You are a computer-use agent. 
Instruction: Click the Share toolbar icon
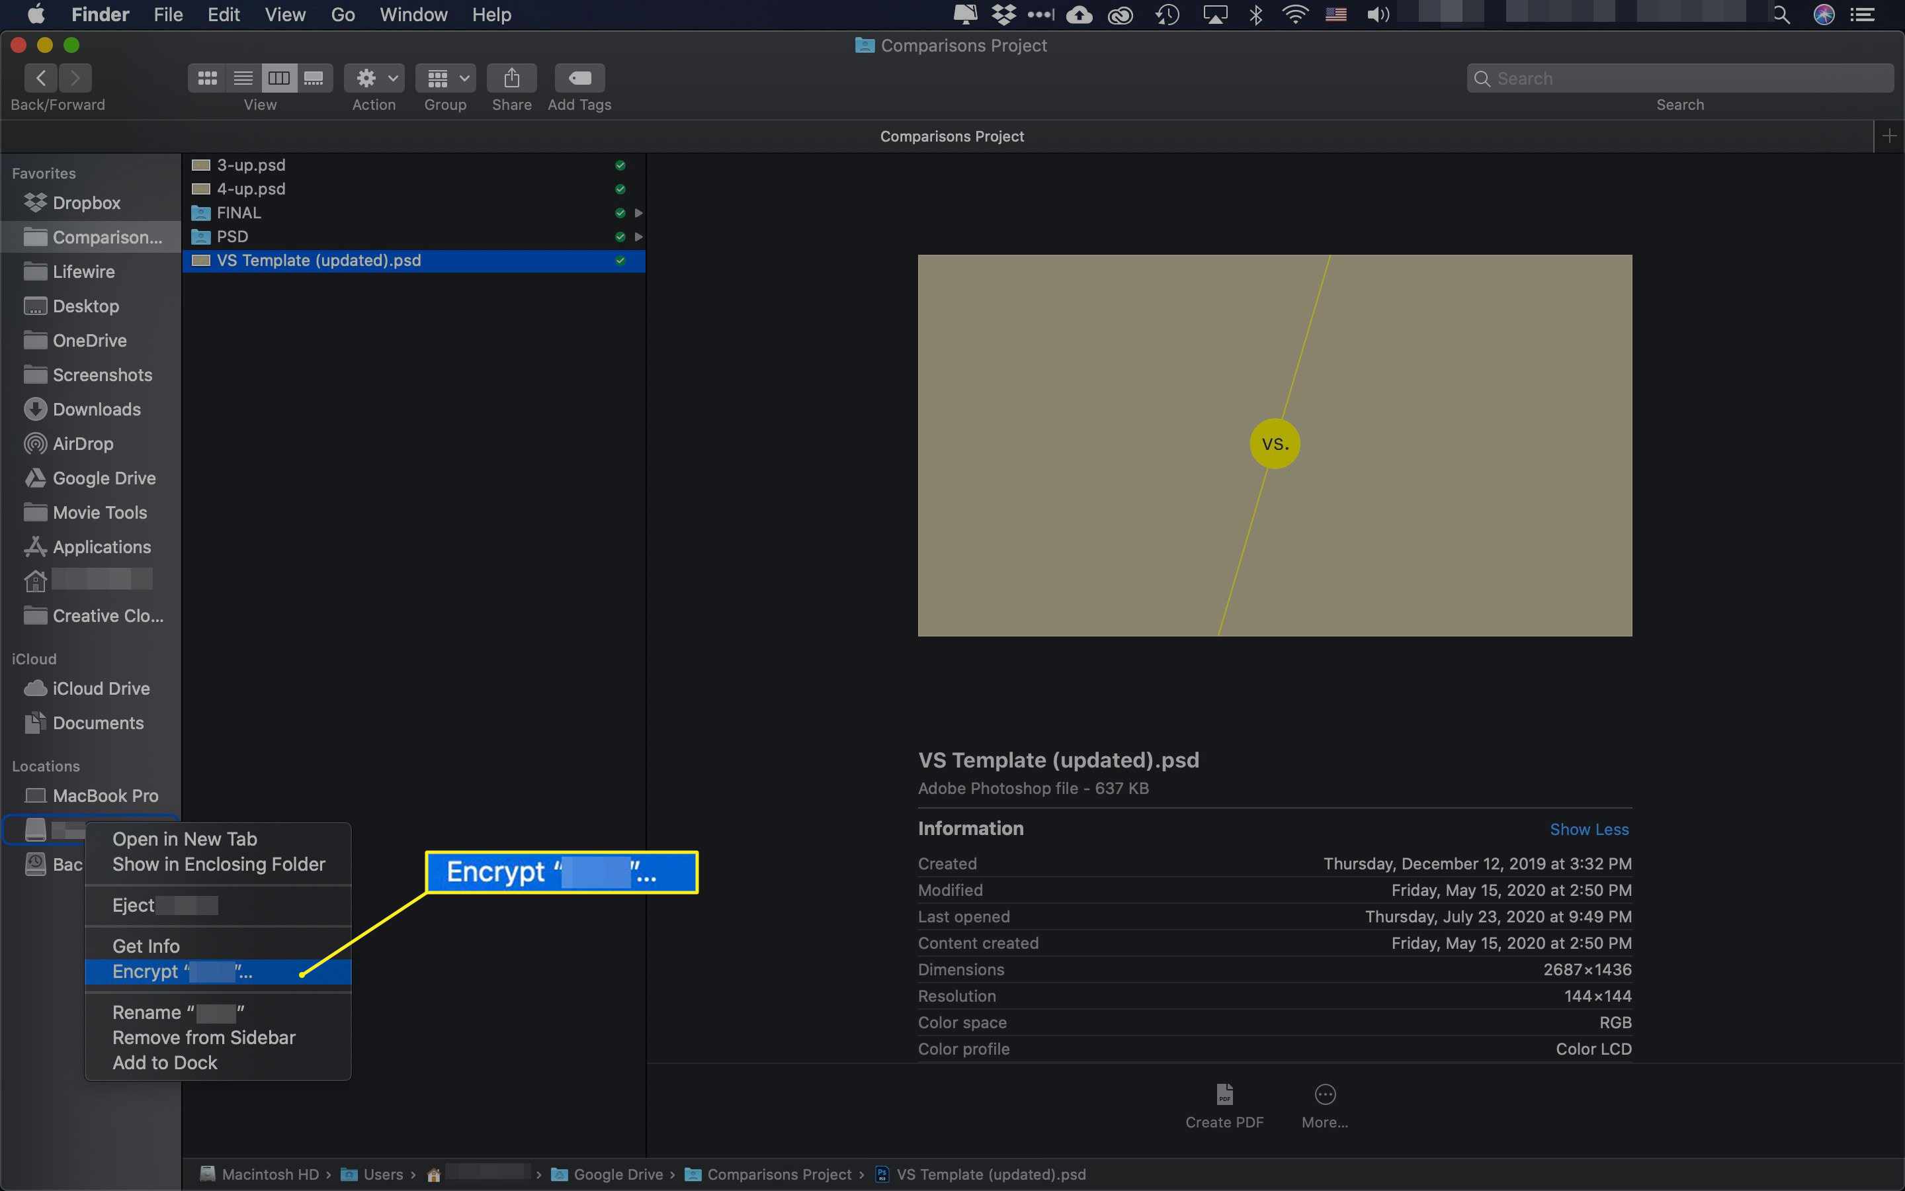512,78
